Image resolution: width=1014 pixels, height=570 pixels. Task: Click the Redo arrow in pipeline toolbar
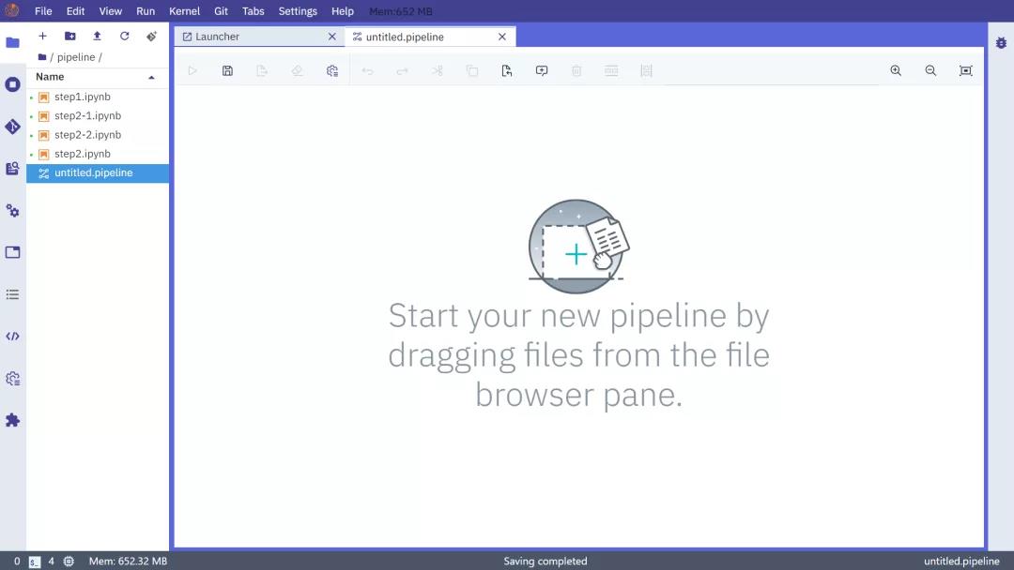point(402,71)
